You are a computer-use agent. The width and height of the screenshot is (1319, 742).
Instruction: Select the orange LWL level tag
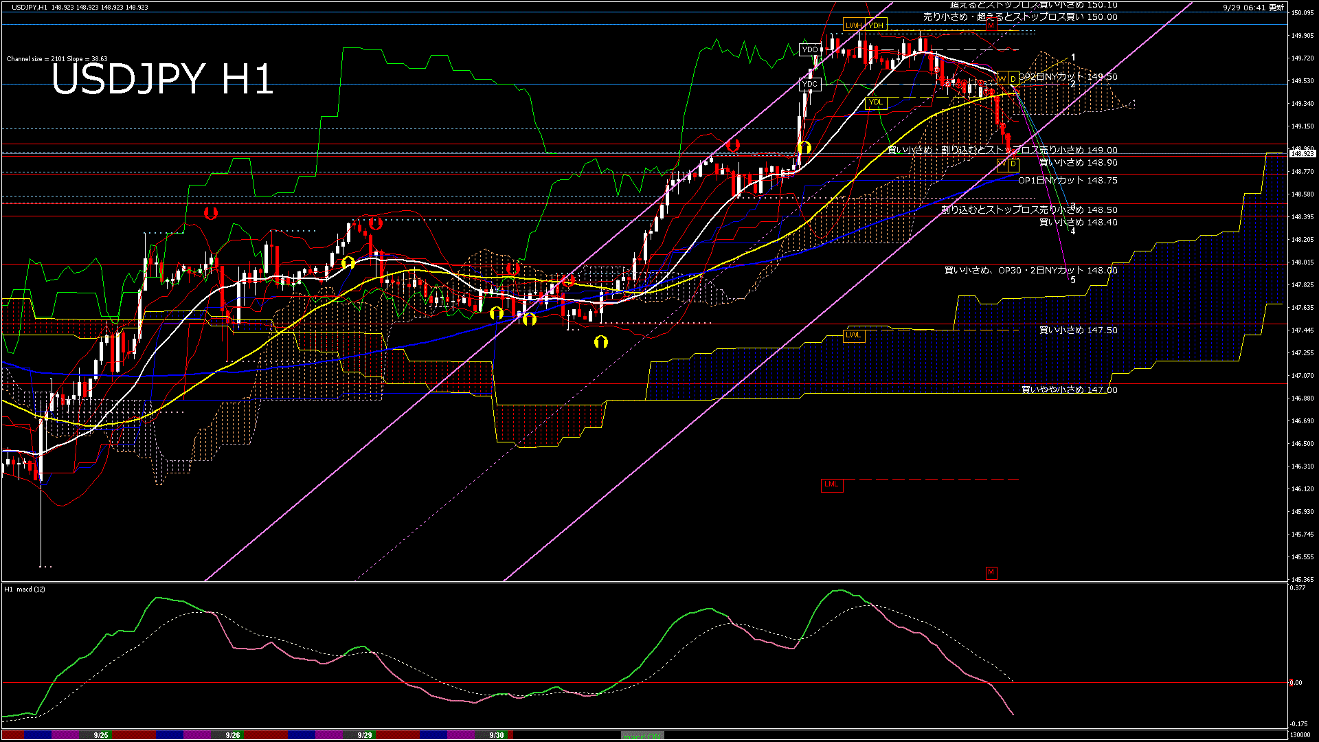coord(853,335)
